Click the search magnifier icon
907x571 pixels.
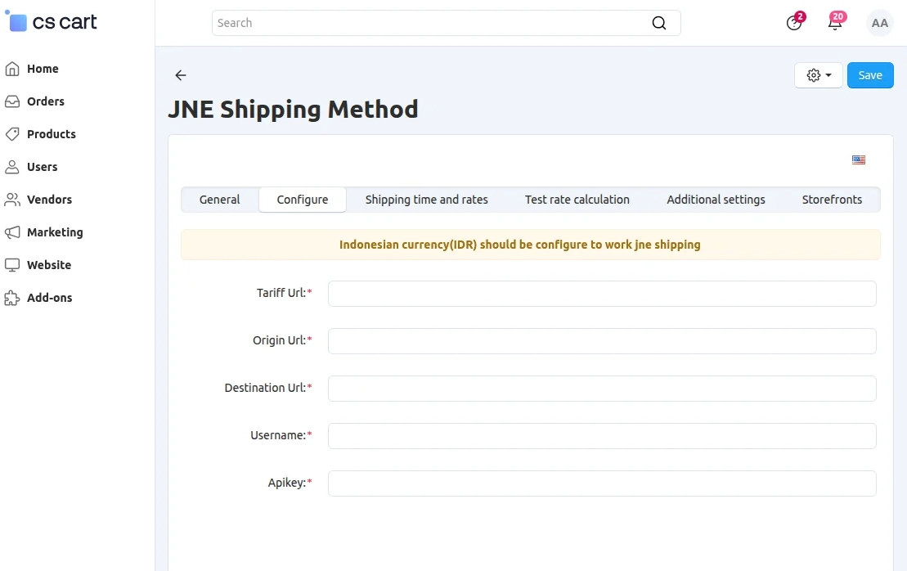pyautogui.click(x=659, y=23)
